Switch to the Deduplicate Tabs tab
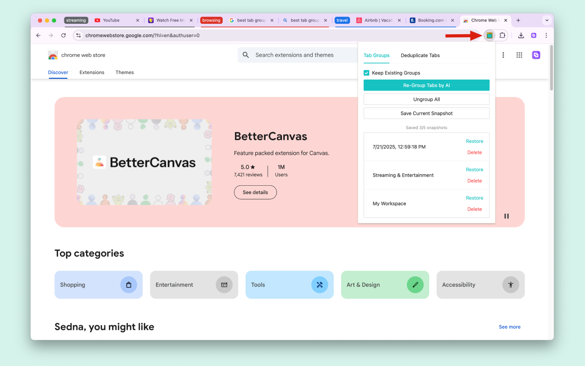The image size is (585, 366). (x=420, y=55)
